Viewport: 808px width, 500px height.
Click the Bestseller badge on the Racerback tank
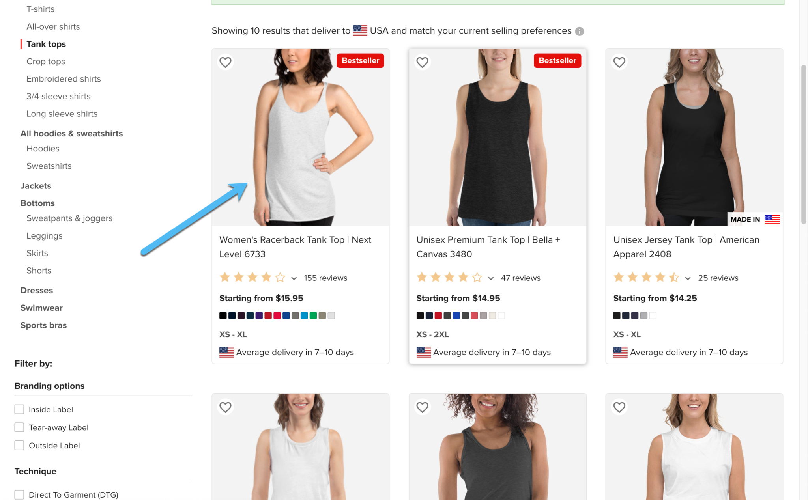click(x=360, y=60)
